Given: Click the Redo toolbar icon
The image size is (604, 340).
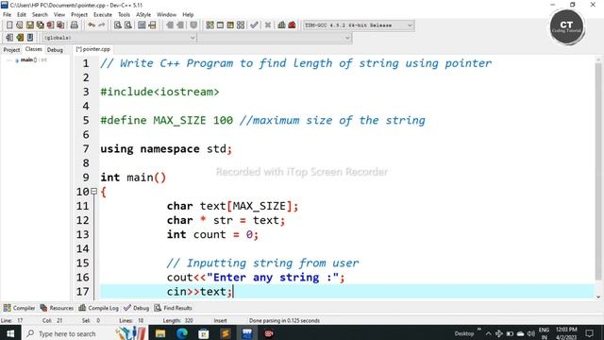Looking at the screenshot, I should pos(102,25).
